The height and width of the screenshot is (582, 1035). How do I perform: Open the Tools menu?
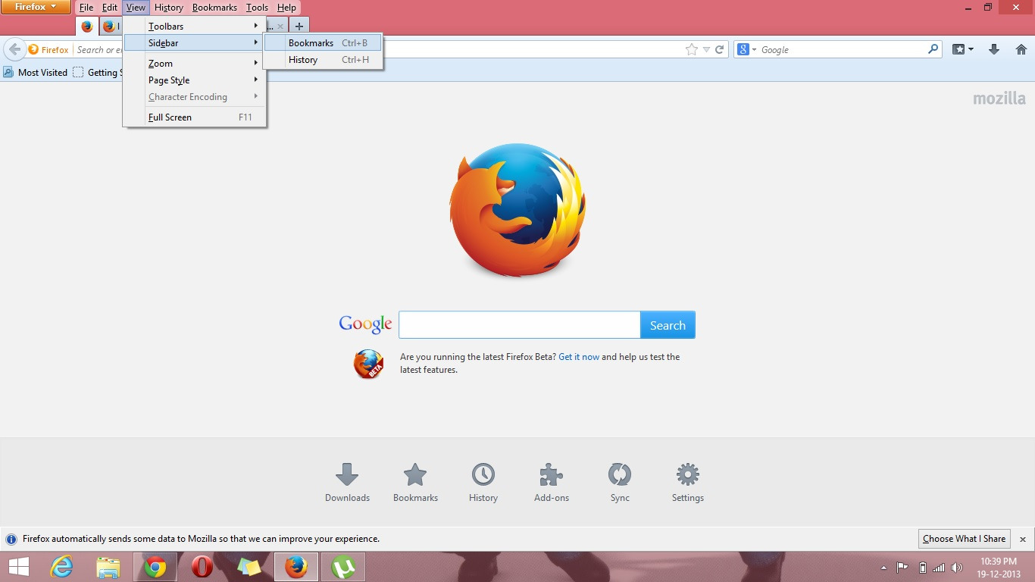tap(257, 8)
